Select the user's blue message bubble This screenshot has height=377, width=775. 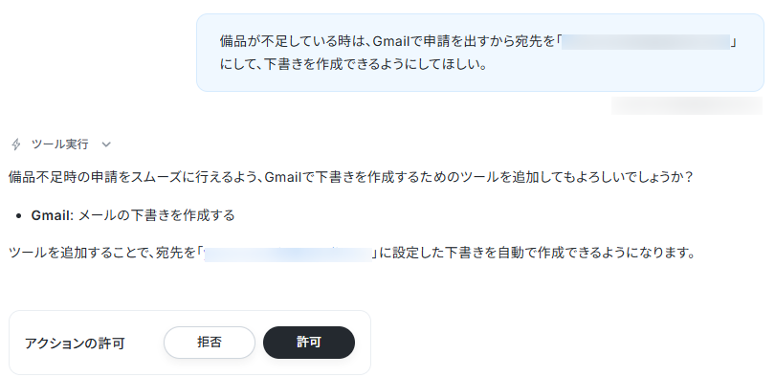(480, 53)
